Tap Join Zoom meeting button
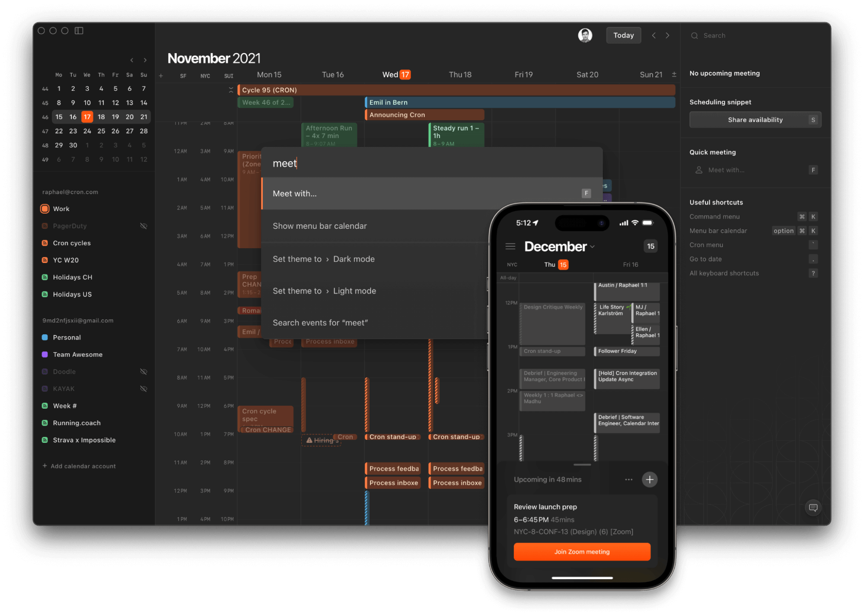Viewport: 864px width, 615px height. coord(581,551)
